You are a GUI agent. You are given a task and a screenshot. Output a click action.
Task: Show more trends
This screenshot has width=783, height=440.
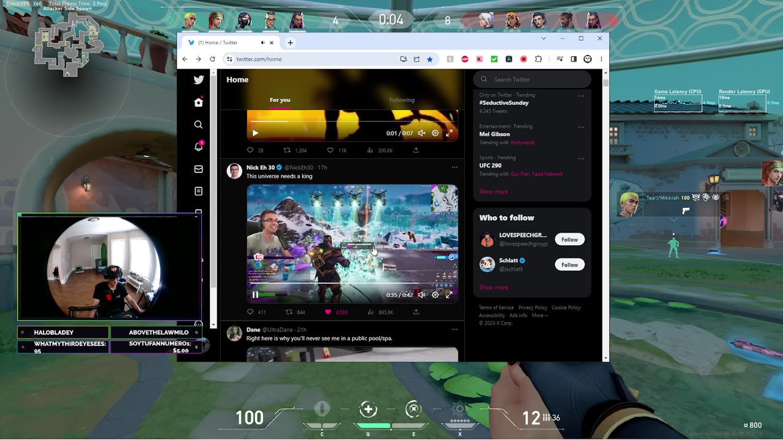coord(494,192)
